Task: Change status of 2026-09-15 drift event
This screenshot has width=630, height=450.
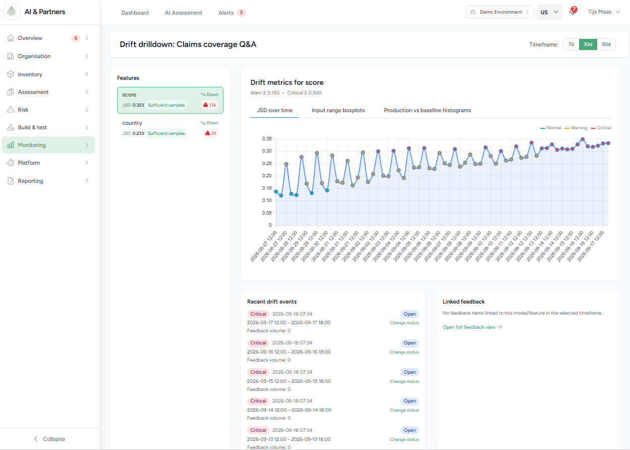Action: (x=404, y=381)
